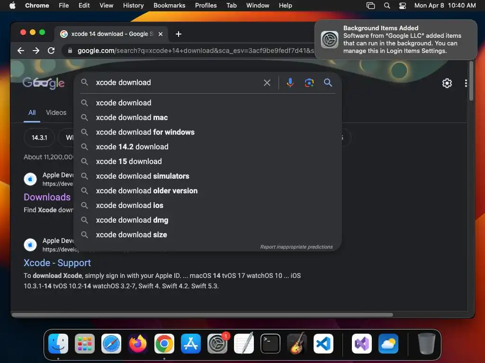
Task: Go forward in Chrome
Action: point(36,51)
